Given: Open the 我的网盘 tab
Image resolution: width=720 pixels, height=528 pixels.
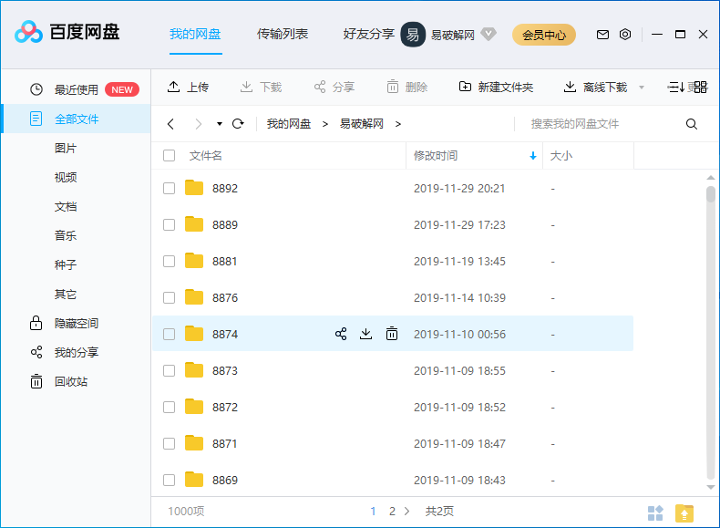Looking at the screenshot, I should (x=195, y=34).
